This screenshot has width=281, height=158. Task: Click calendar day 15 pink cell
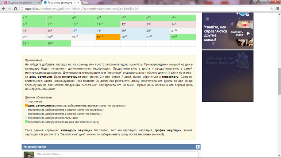pos(34,31)
